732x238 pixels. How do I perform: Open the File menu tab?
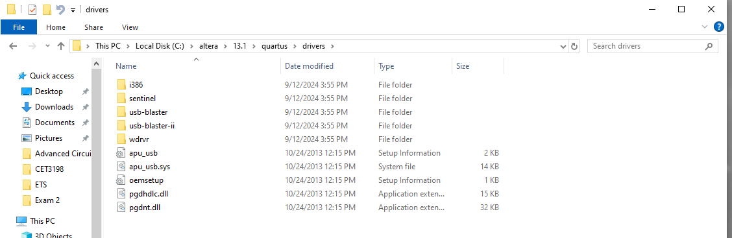click(x=19, y=27)
